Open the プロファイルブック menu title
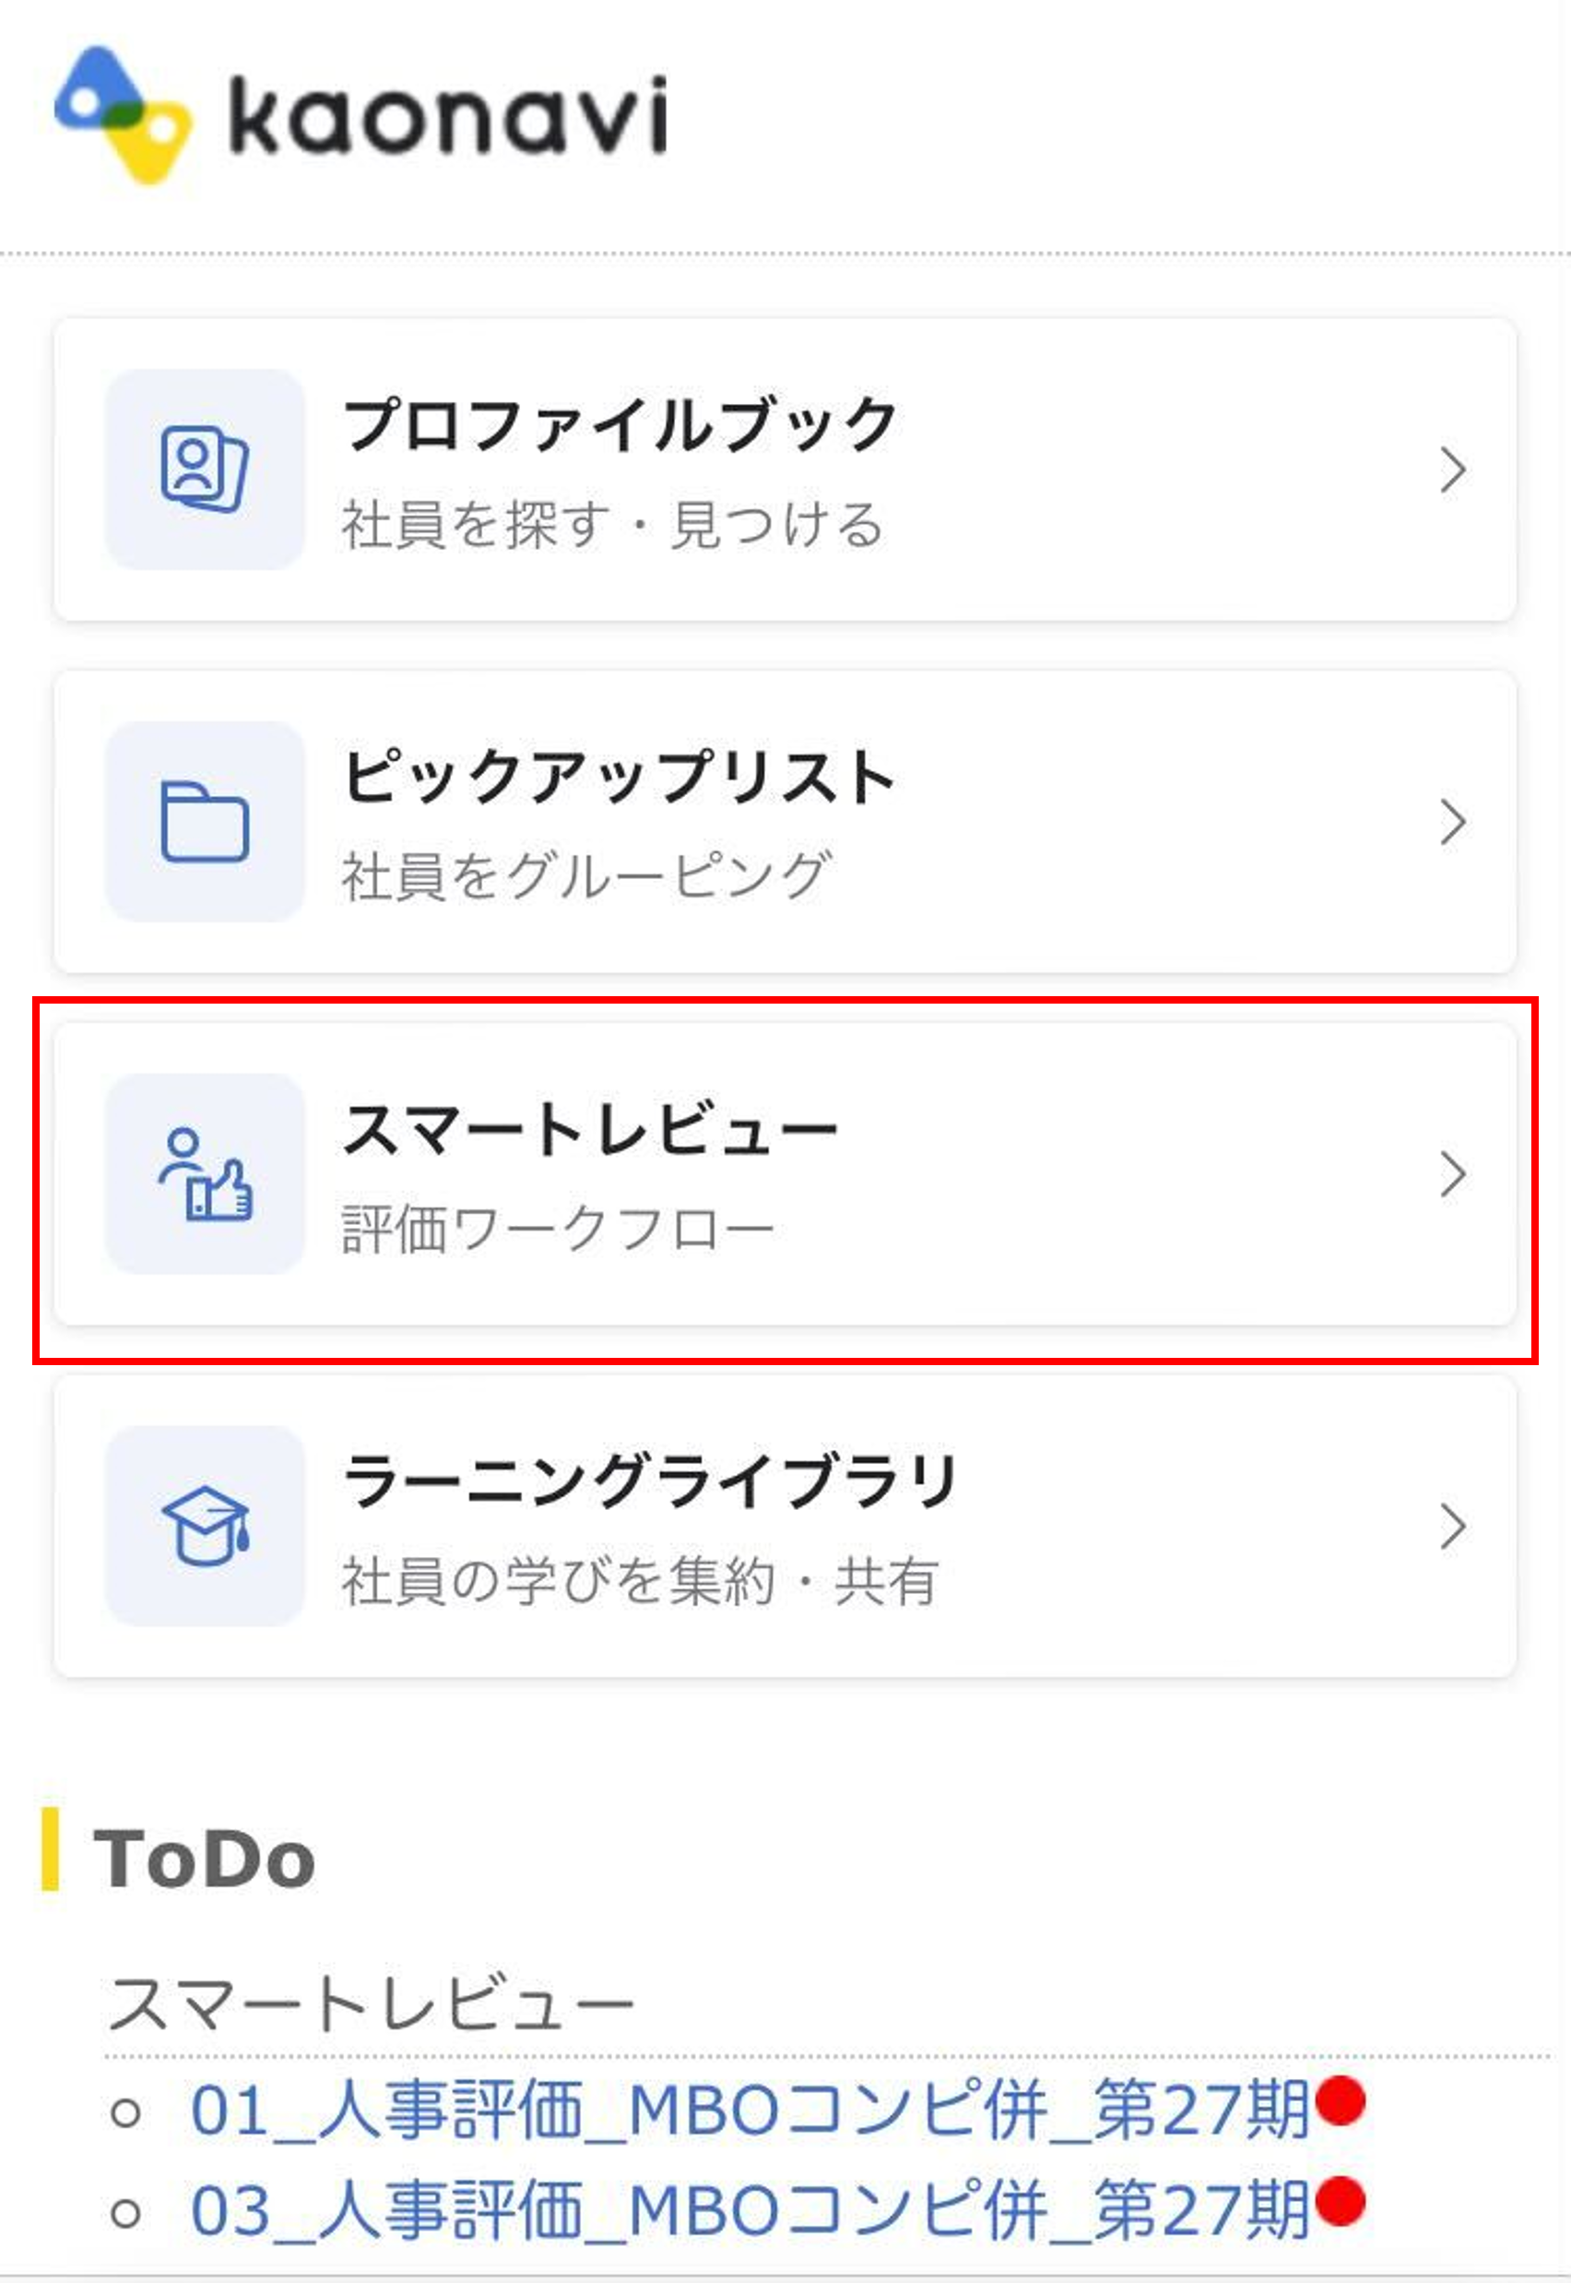Screen dimensions: 1571x2283 (620, 424)
